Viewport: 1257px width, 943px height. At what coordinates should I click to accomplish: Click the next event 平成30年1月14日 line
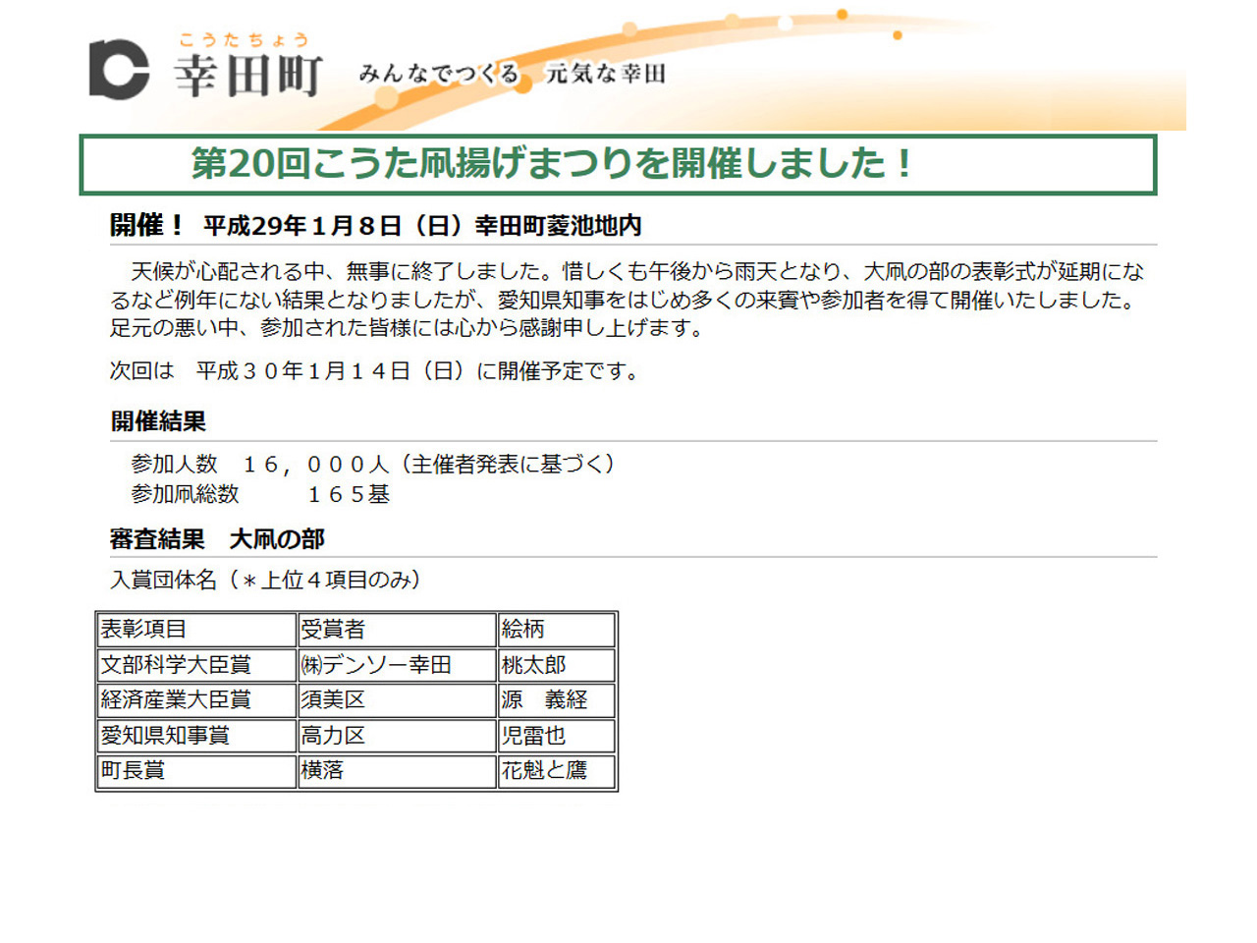tap(374, 371)
